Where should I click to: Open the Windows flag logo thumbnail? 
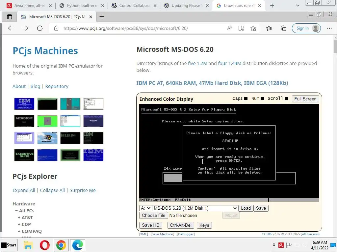pos(47,138)
